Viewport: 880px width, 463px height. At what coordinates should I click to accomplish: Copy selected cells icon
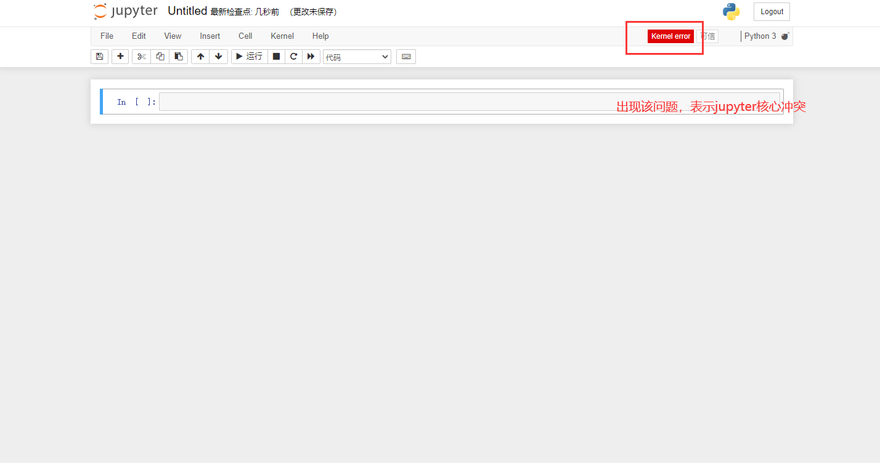coord(160,57)
